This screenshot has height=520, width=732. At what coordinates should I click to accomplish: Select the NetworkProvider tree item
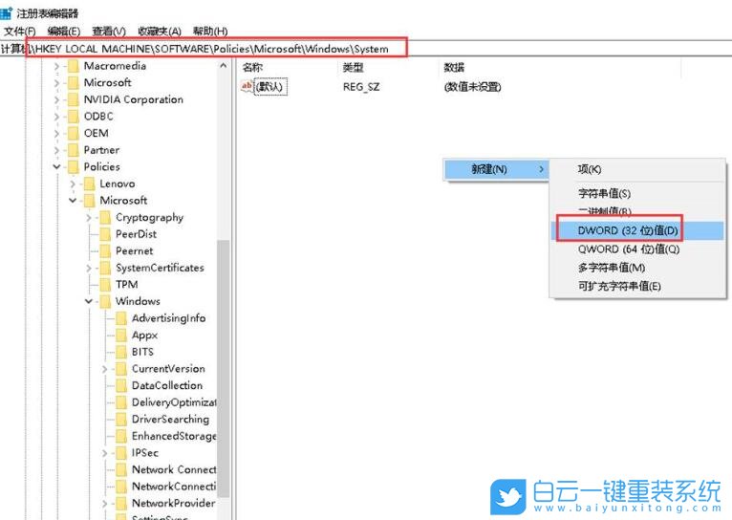pos(173,503)
